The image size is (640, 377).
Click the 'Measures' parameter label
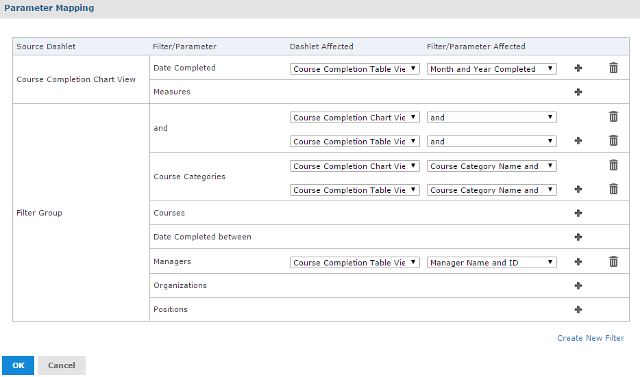[x=172, y=92]
